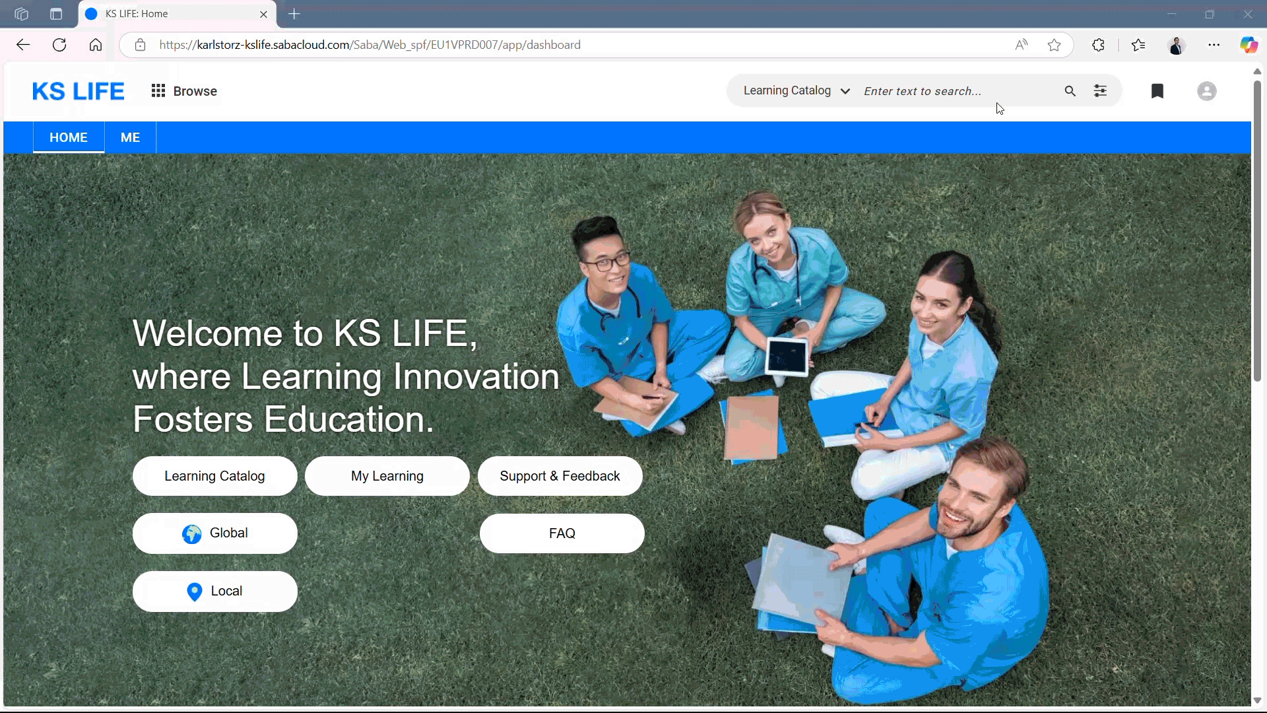
Task: Open advanced search filter sliders icon
Action: pyautogui.click(x=1100, y=91)
